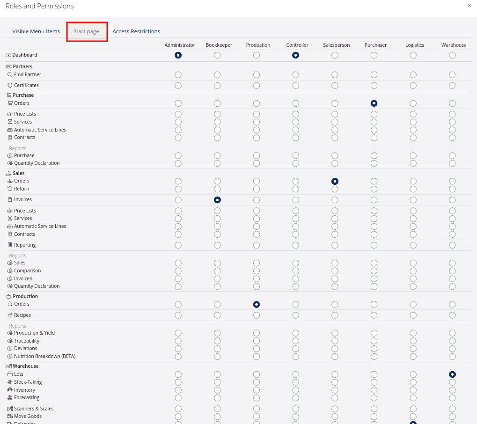The height and width of the screenshot is (424, 477).
Task: Pick Recipes as Production start page
Action: [x=257, y=315]
